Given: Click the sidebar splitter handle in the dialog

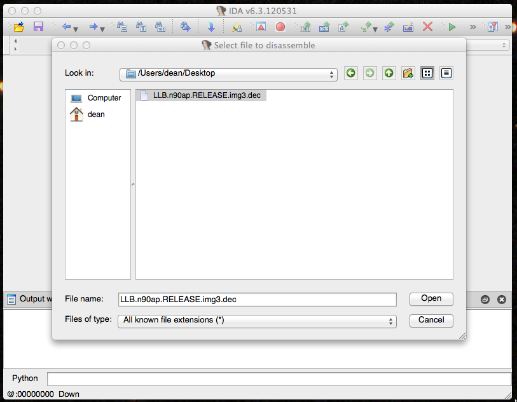Looking at the screenshot, I should tap(133, 184).
